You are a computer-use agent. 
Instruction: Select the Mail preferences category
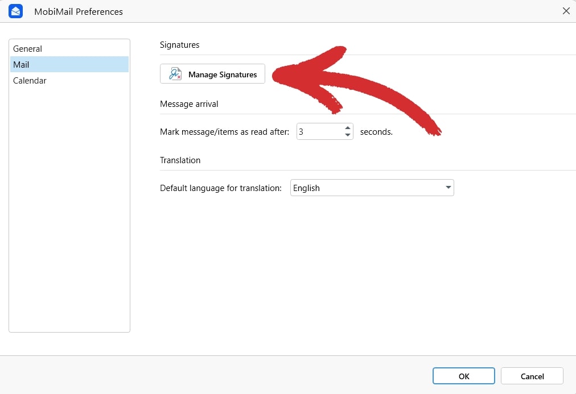[x=21, y=64]
